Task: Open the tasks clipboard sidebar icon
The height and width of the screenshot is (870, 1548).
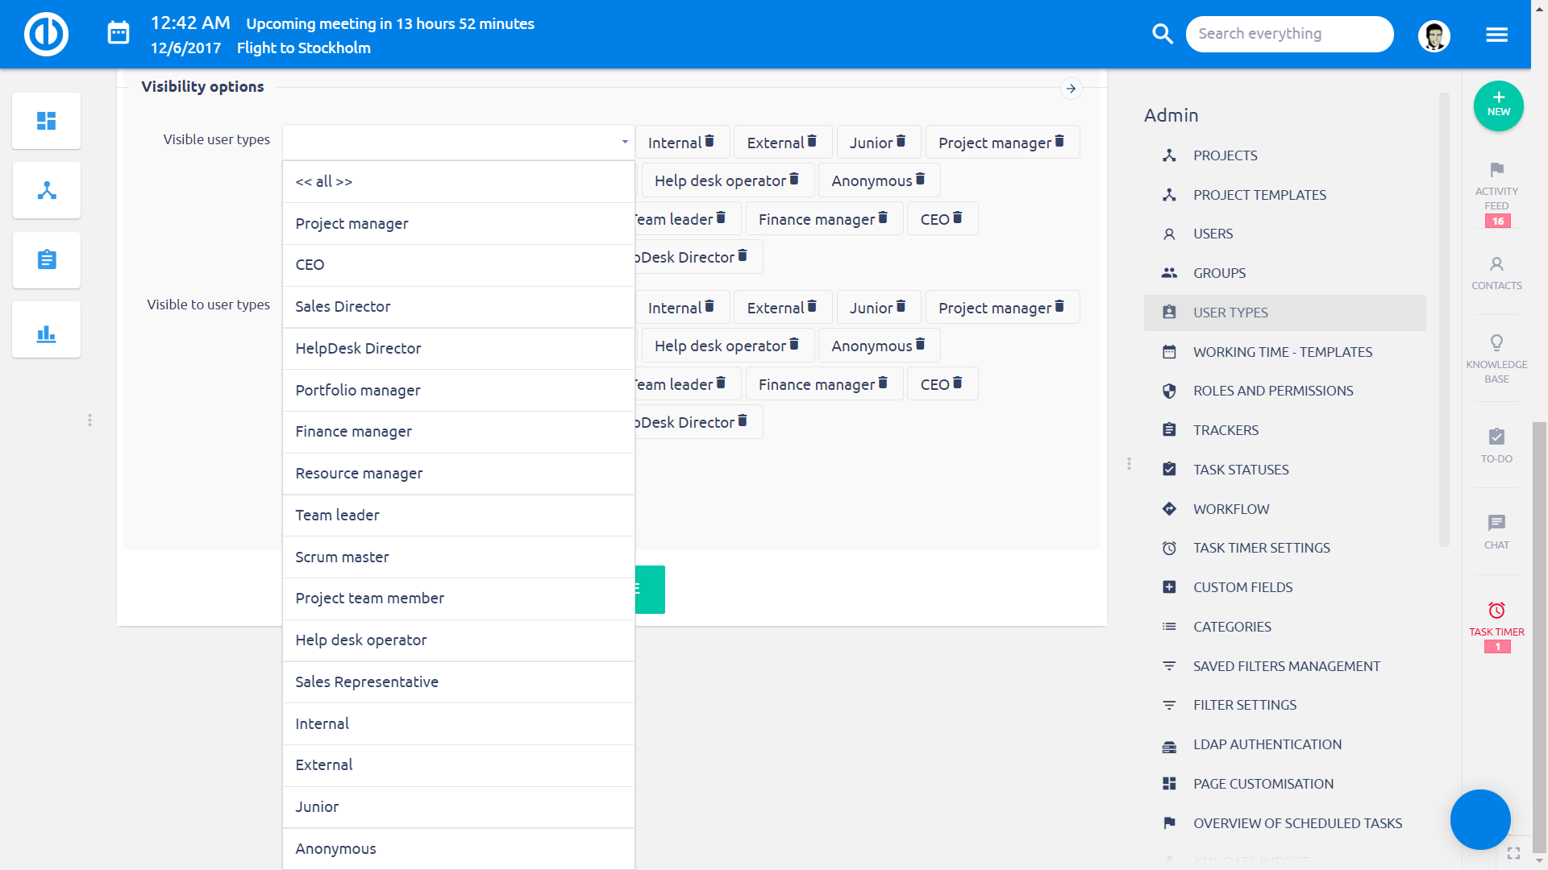Action: click(47, 260)
